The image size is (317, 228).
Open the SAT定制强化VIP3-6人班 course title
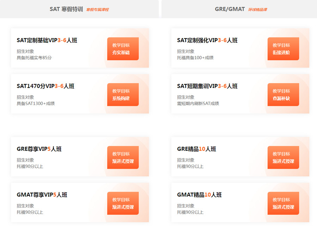point(207,40)
